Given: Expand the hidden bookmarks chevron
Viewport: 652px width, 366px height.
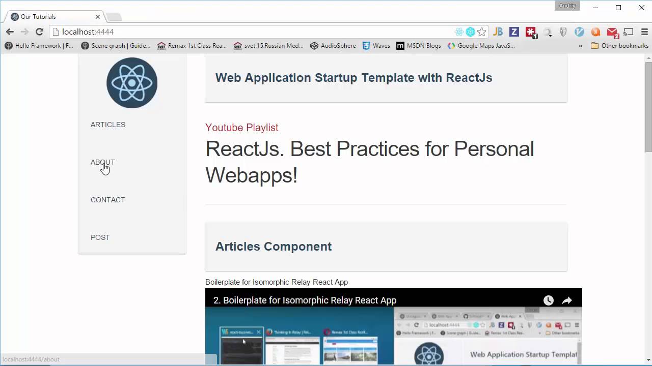Looking at the screenshot, I should tap(580, 46).
